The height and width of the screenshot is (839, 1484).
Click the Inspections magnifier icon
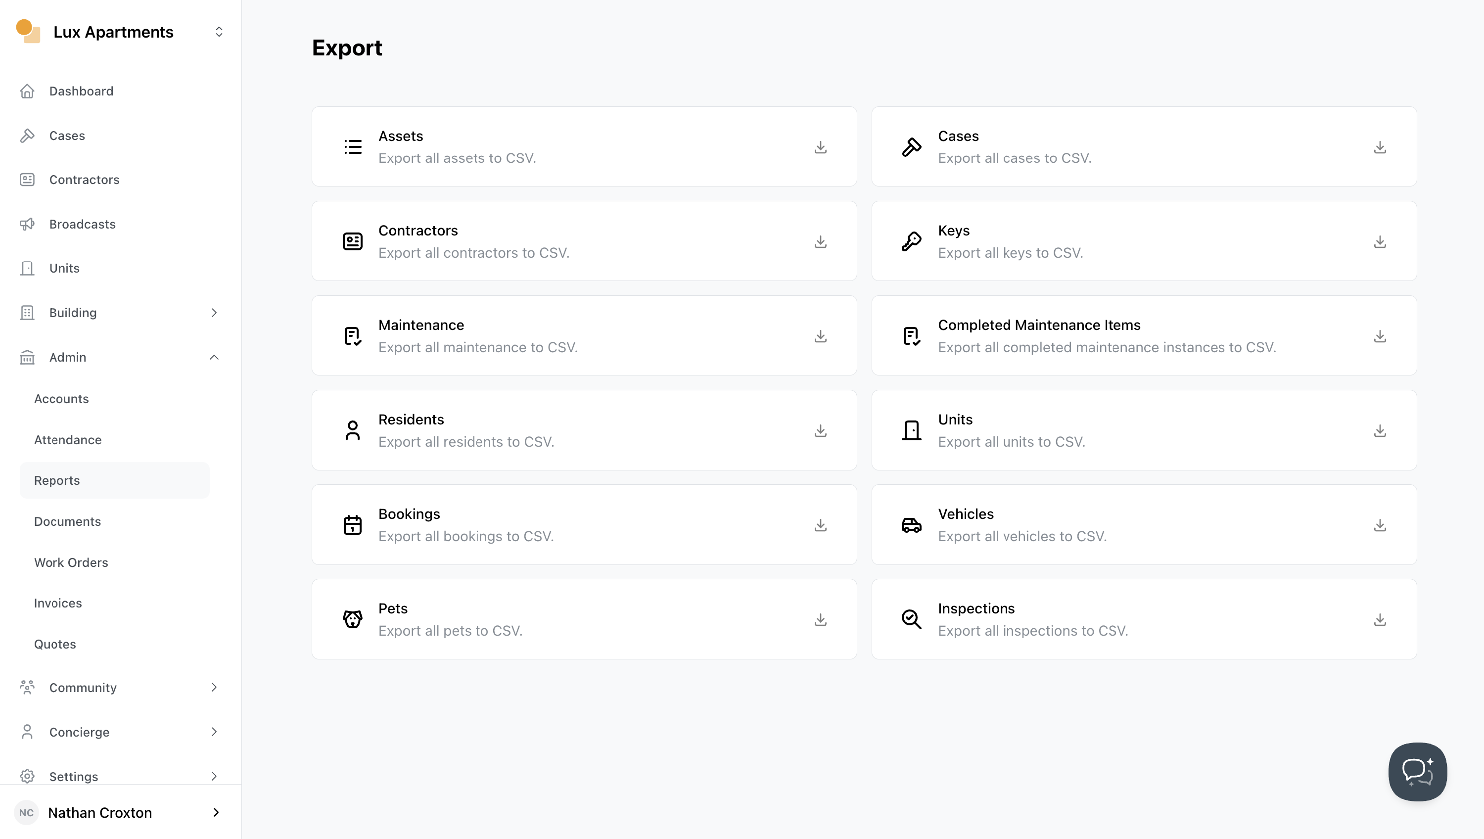[911, 619]
